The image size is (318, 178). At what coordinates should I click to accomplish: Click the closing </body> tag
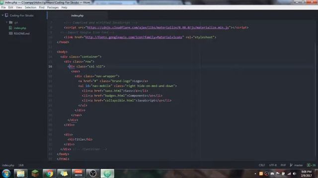63,154
